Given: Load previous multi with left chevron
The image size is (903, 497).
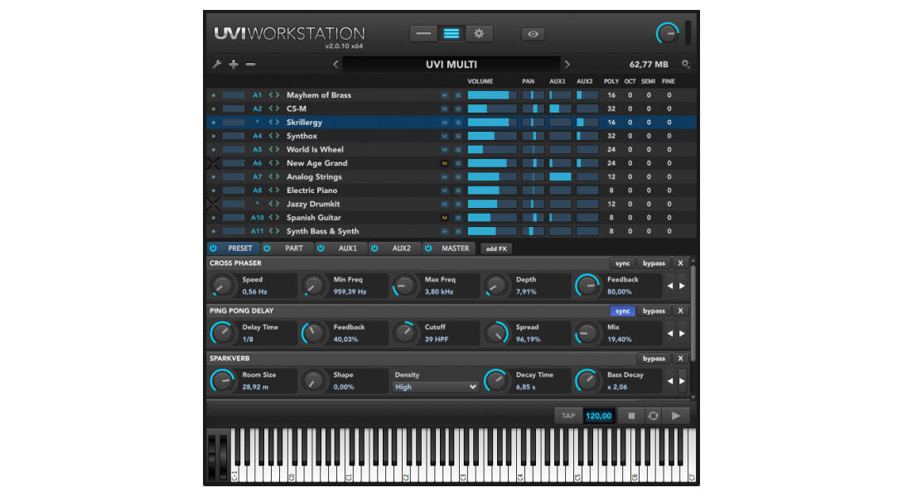Looking at the screenshot, I should (336, 64).
